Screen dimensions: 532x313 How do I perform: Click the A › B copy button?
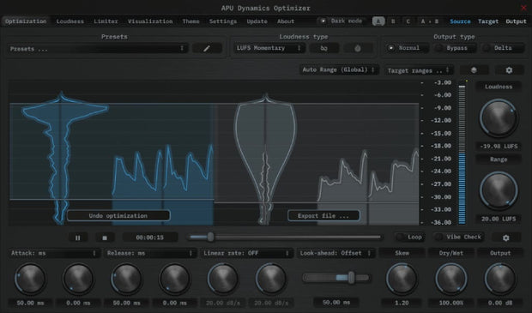coord(430,21)
